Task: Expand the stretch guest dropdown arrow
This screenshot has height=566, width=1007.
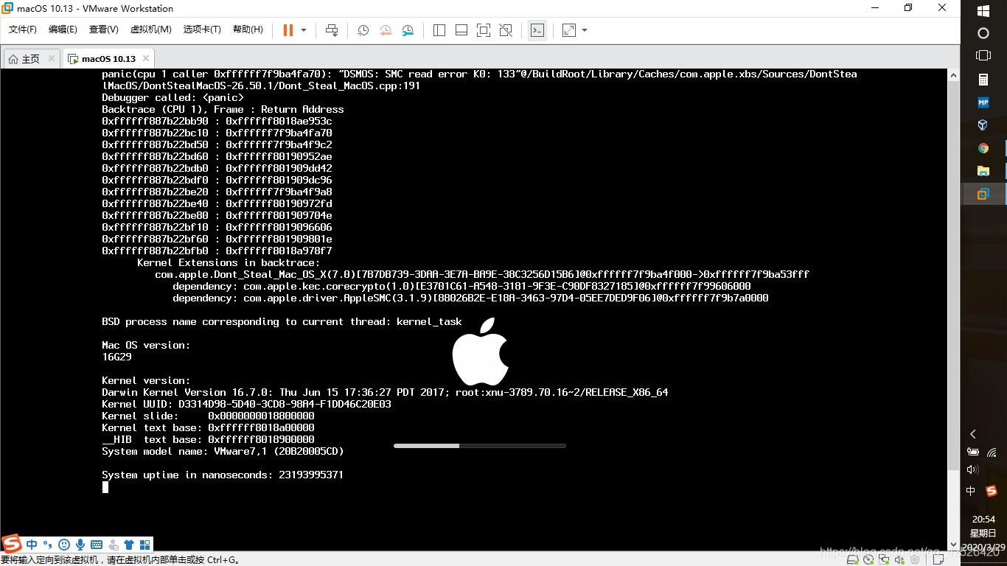Action: pos(585,30)
